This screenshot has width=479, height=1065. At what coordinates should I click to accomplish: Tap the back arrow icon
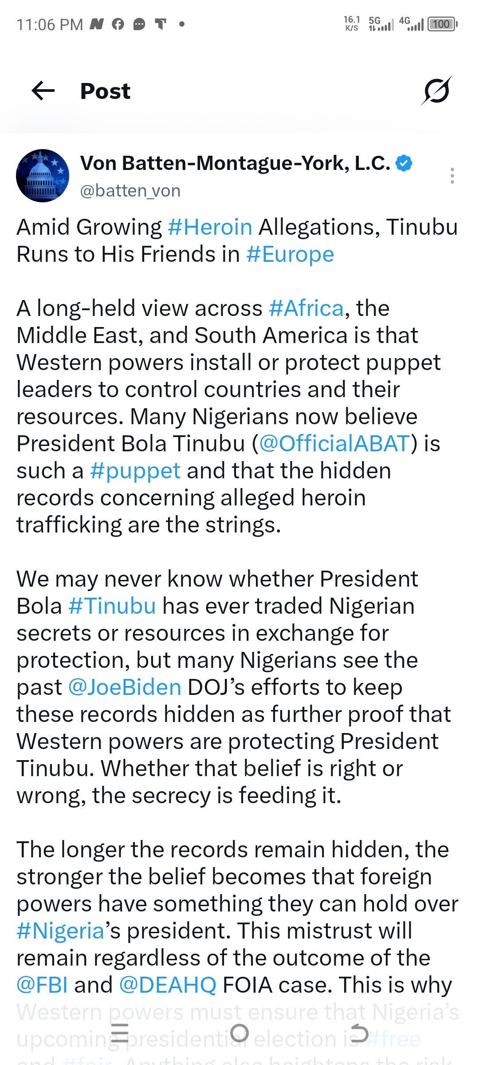(x=43, y=91)
